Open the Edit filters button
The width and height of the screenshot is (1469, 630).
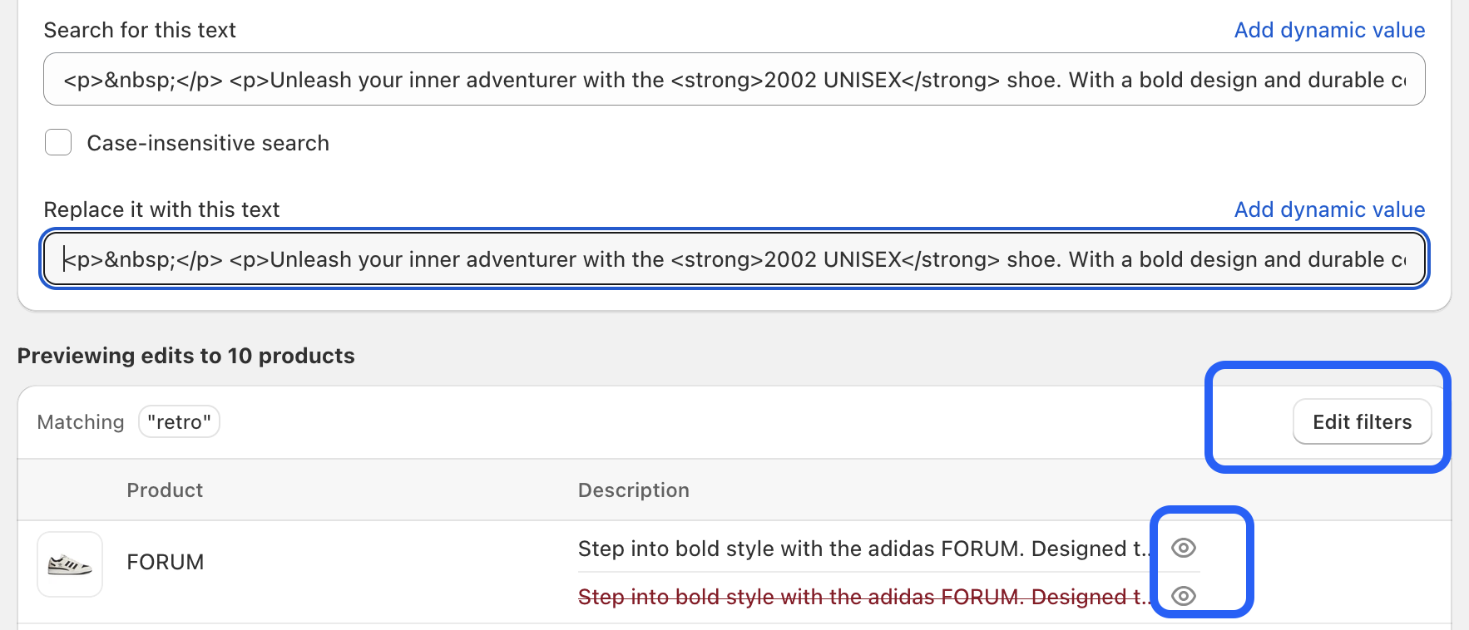1362,421
